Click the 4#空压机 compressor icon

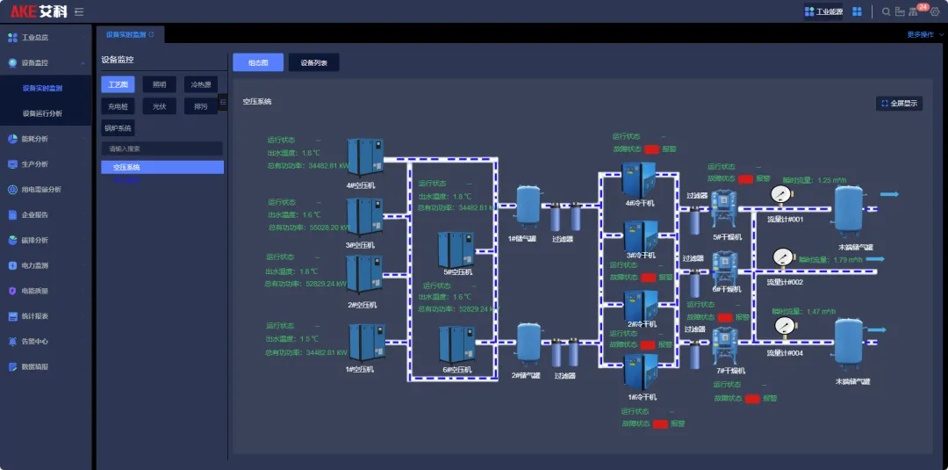363,157
